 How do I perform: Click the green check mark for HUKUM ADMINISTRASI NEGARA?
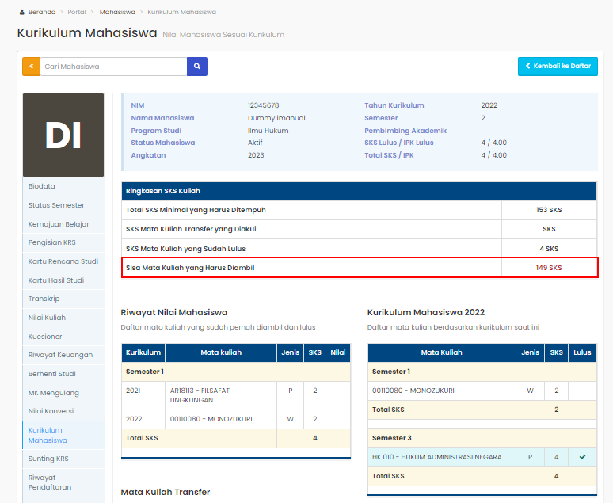pos(582,457)
